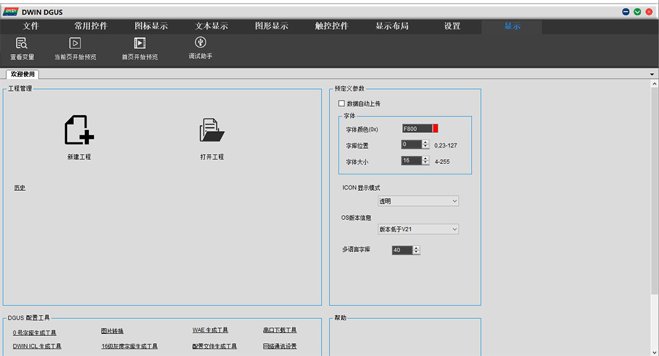Open the 常用控件 menu tab
The height and width of the screenshot is (356, 659).
pyautogui.click(x=91, y=26)
